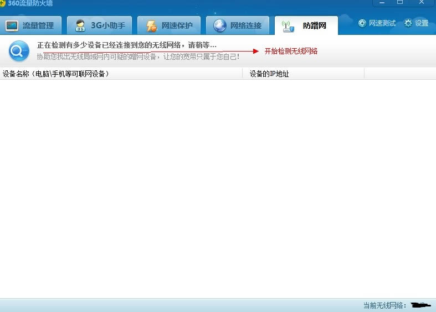Open the 网速测试 link
This screenshot has height=312, width=436.
coord(382,23)
